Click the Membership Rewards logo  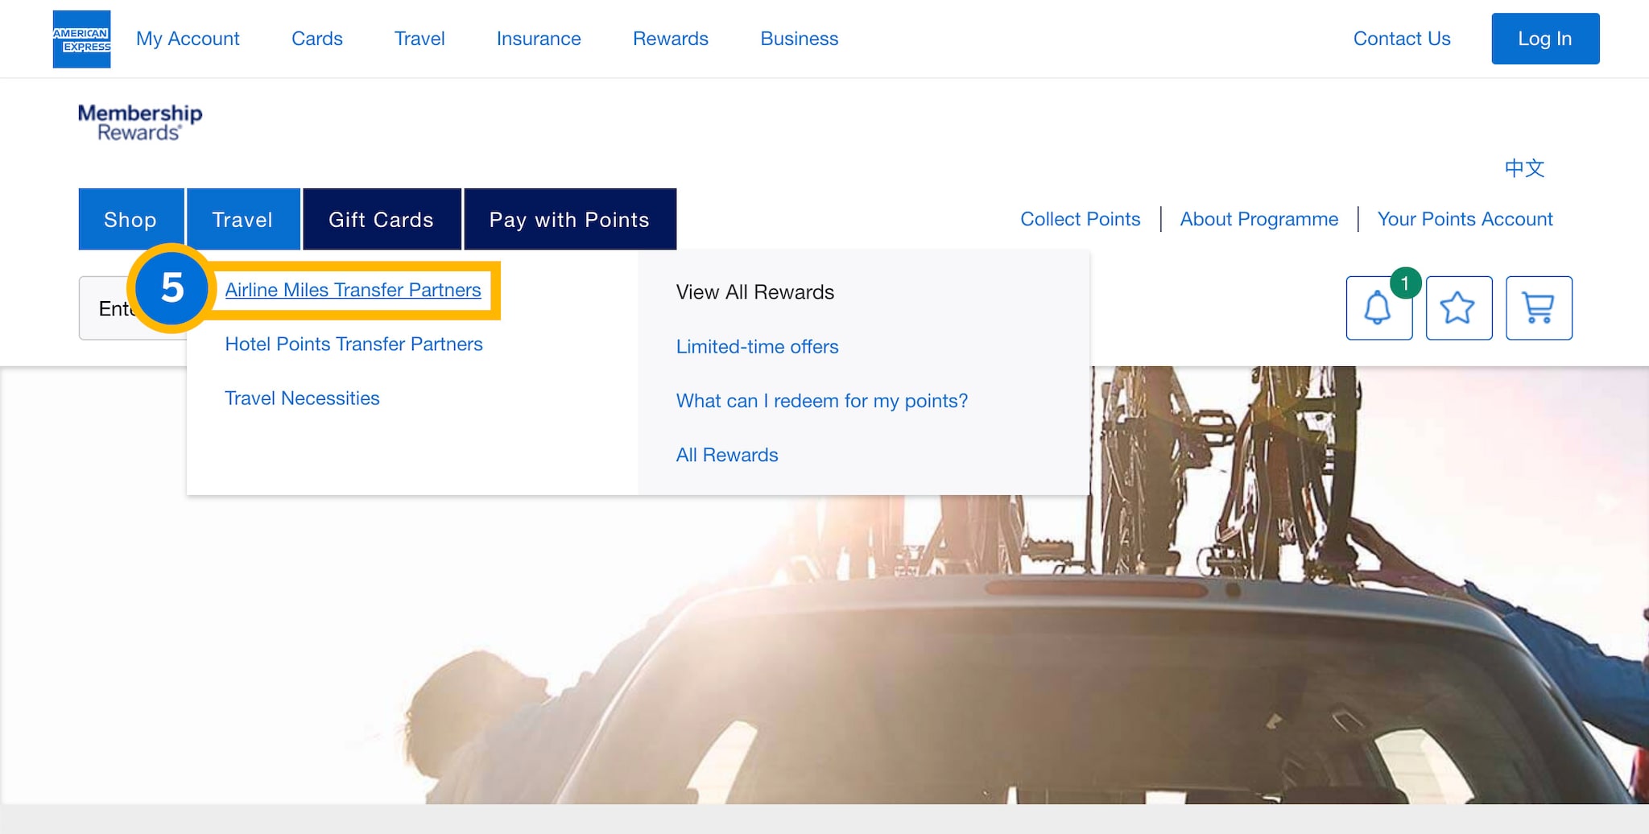pyautogui.click(x=140, y=122)
